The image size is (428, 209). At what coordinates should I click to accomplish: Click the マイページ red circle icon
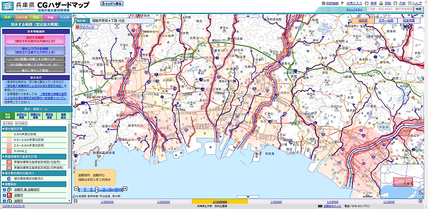pos(77,27)
